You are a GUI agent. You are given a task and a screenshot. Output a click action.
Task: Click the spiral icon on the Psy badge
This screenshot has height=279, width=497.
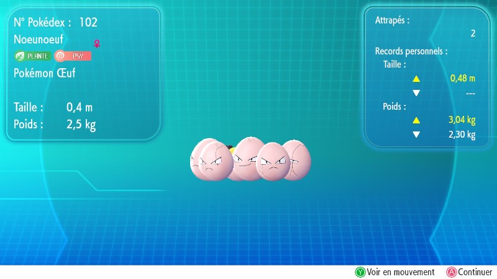(60, 56)
